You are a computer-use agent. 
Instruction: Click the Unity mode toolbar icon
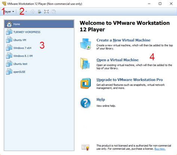pyautogui.click(x=54, y=12)
